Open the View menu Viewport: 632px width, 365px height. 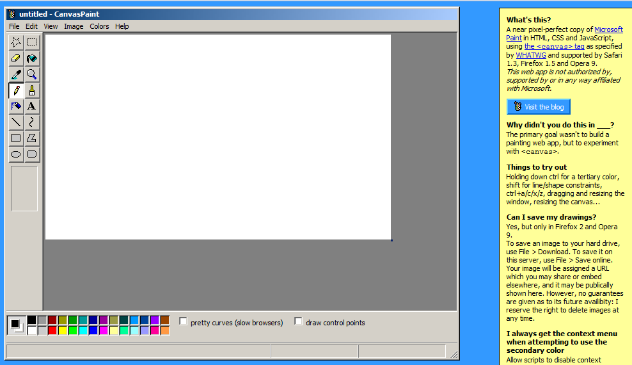coord(51,26)
